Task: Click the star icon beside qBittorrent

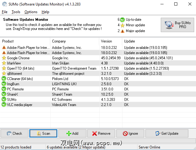Action: click(4, 73)
